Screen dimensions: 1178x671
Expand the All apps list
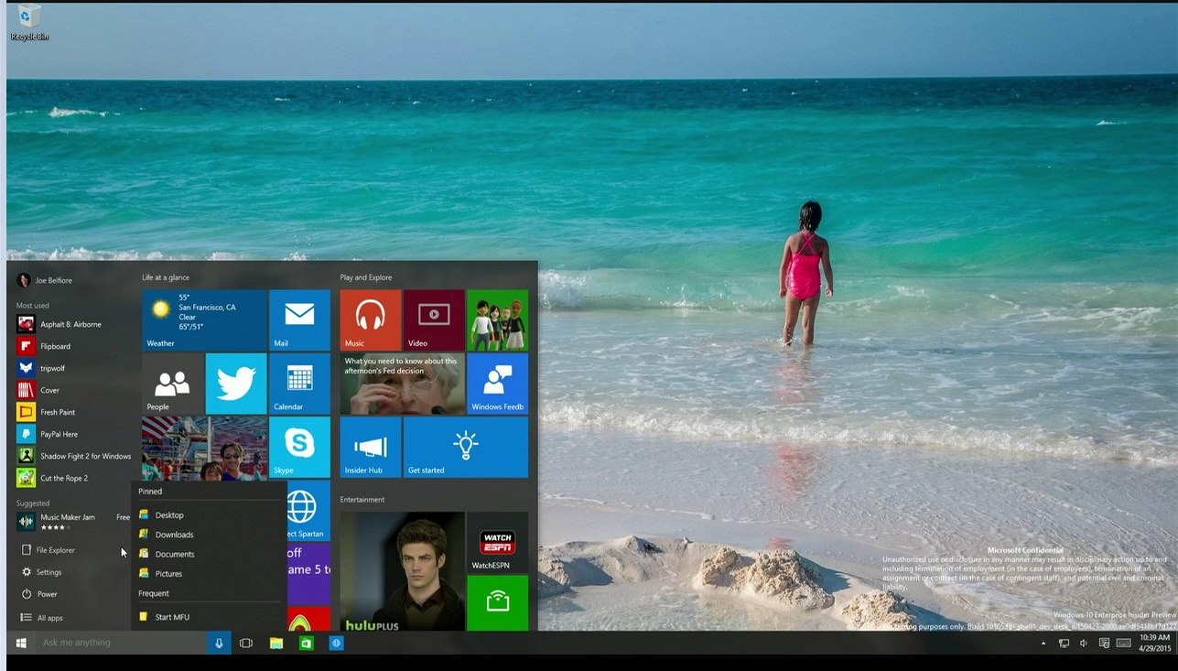point(49,618)
